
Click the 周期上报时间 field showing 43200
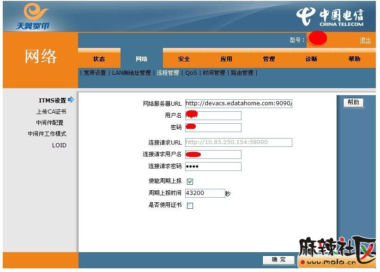[205, 193]
